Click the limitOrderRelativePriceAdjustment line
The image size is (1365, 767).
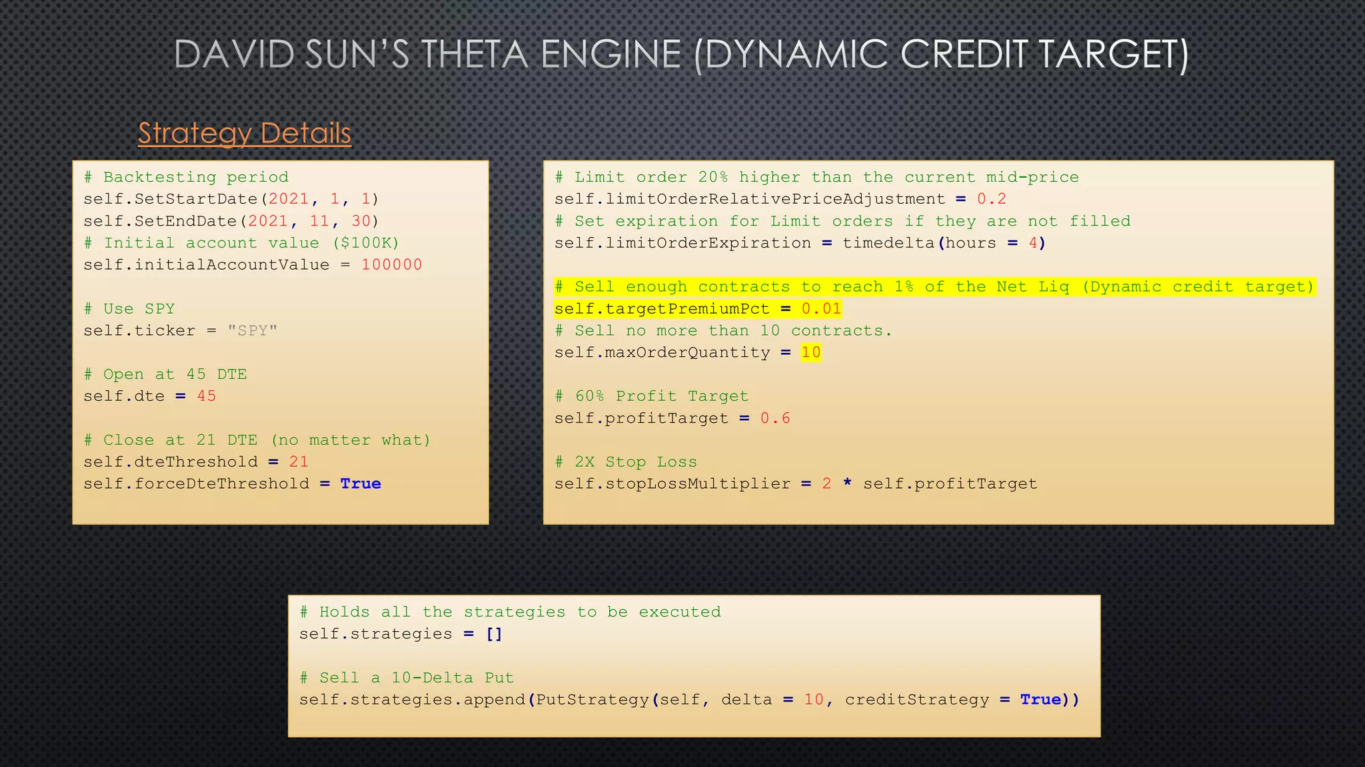(780, 199)
